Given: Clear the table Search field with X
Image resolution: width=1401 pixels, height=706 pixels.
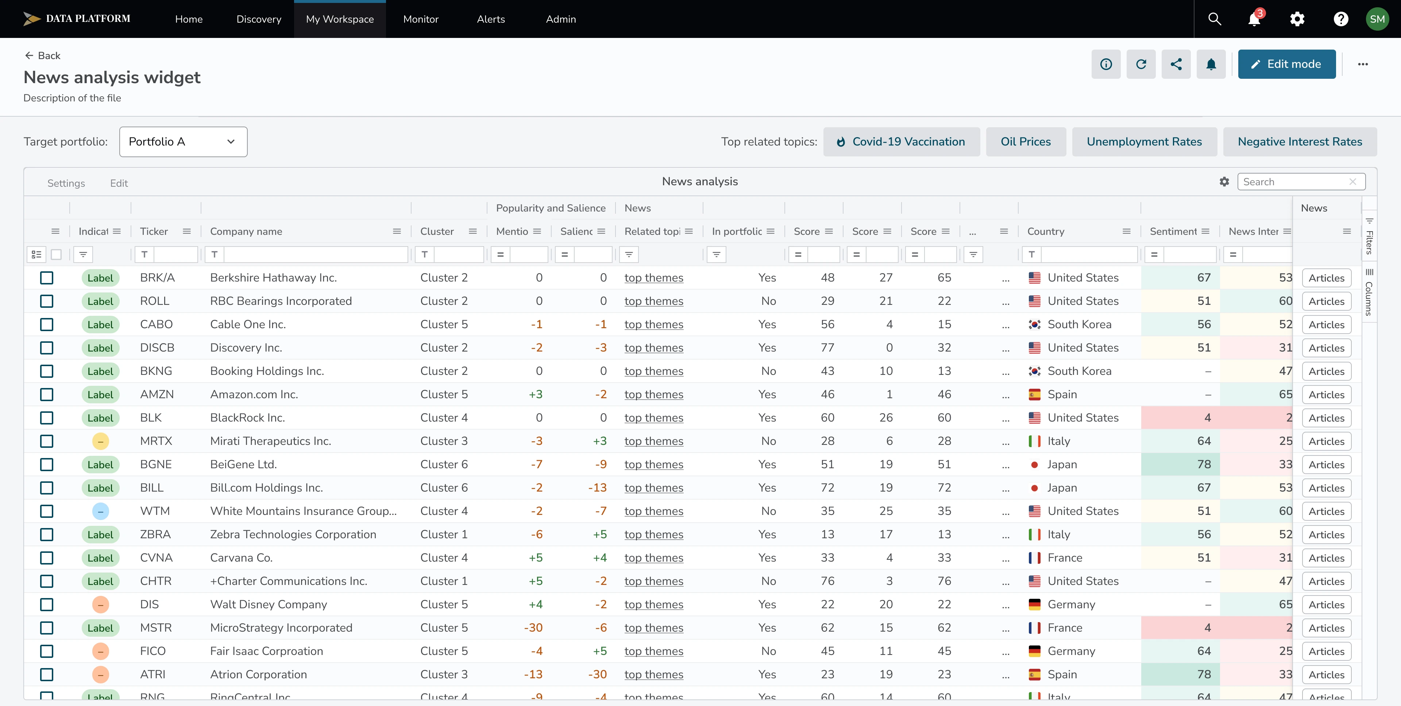Looking at the screenshot, I should [x=1352, y=182].
